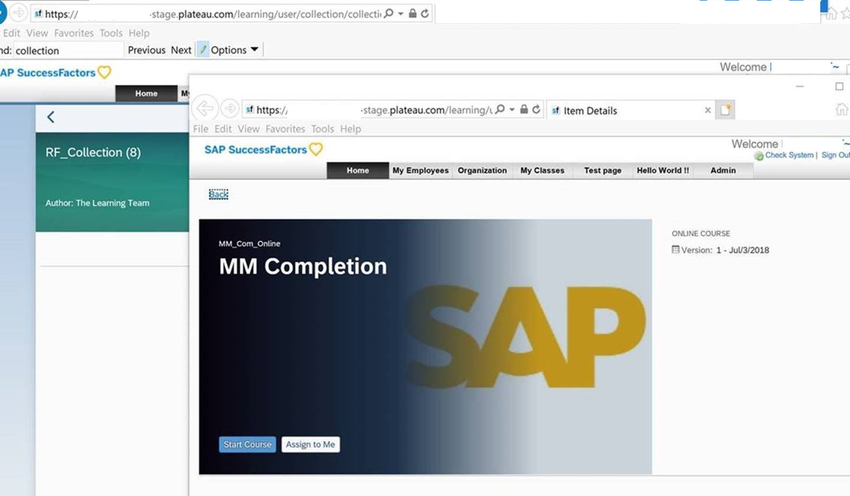
Task: Click lock icon in background address bar
Action: coord(413,13)
